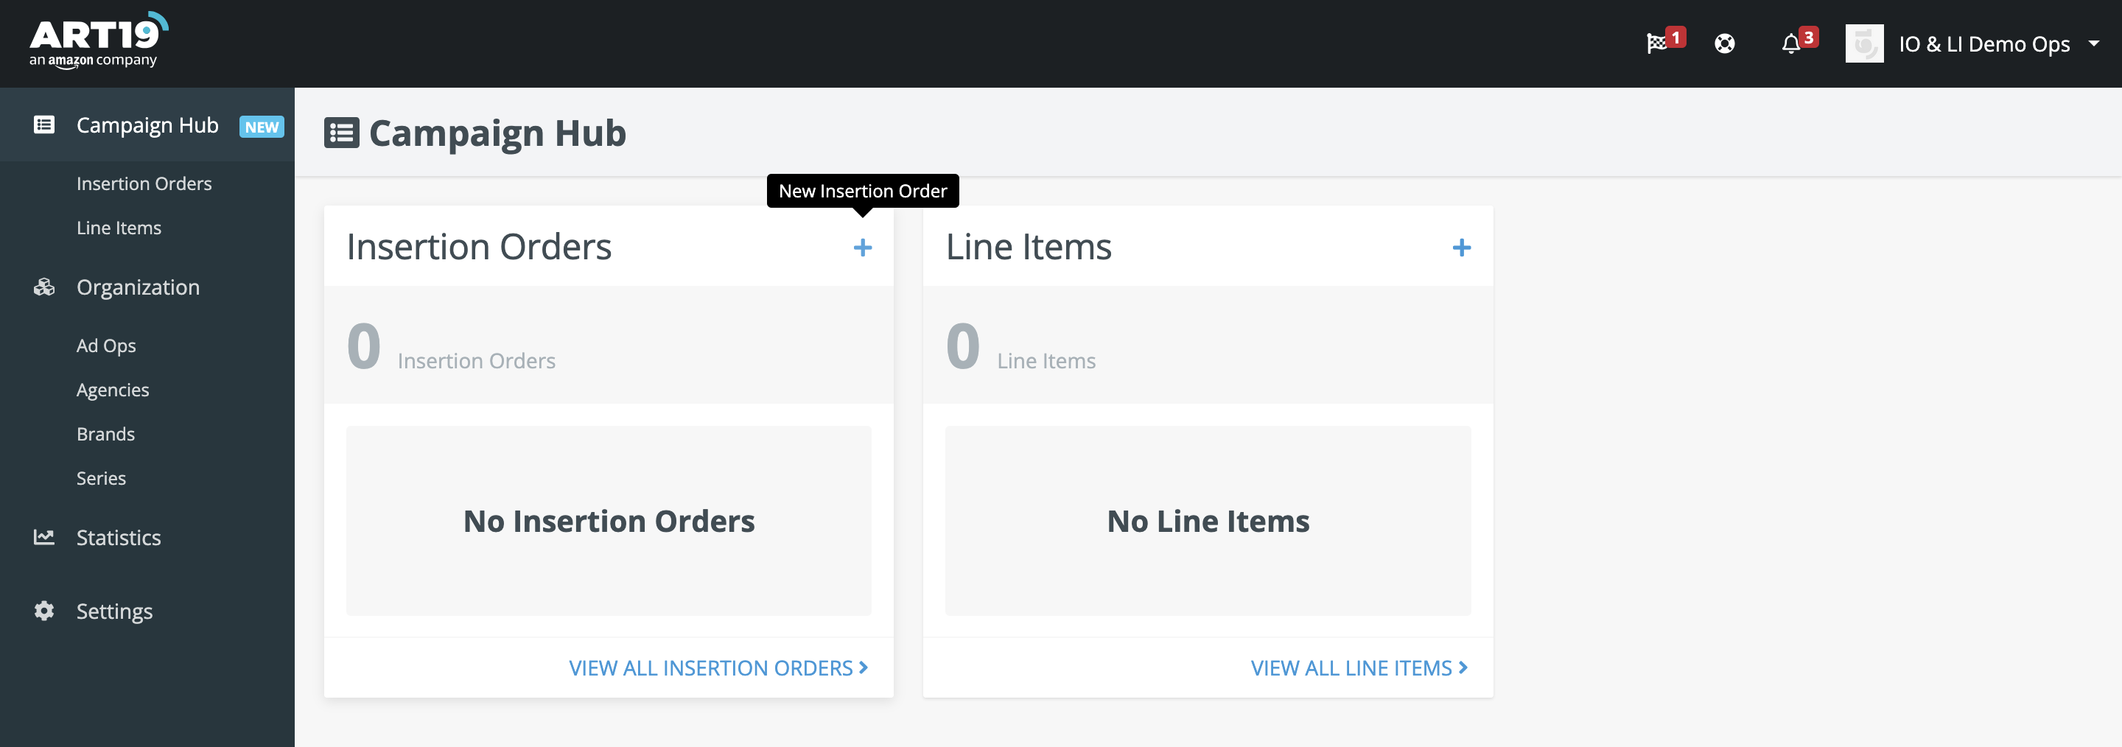Viewport: 2122px width, 747px height.
Task: Click the Settings gear icon in sidebar
Action: [x=43, y=611]
